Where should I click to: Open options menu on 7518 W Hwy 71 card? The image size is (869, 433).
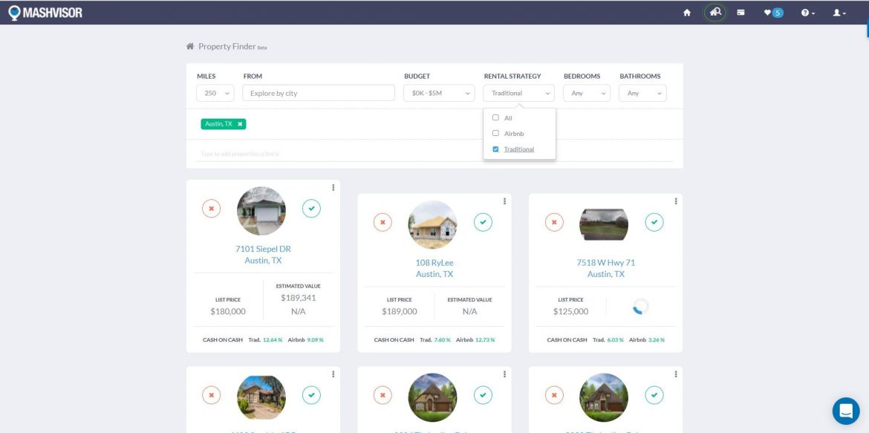[675, 201]
